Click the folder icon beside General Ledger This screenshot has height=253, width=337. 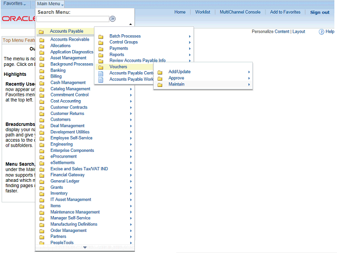[42, 181]
